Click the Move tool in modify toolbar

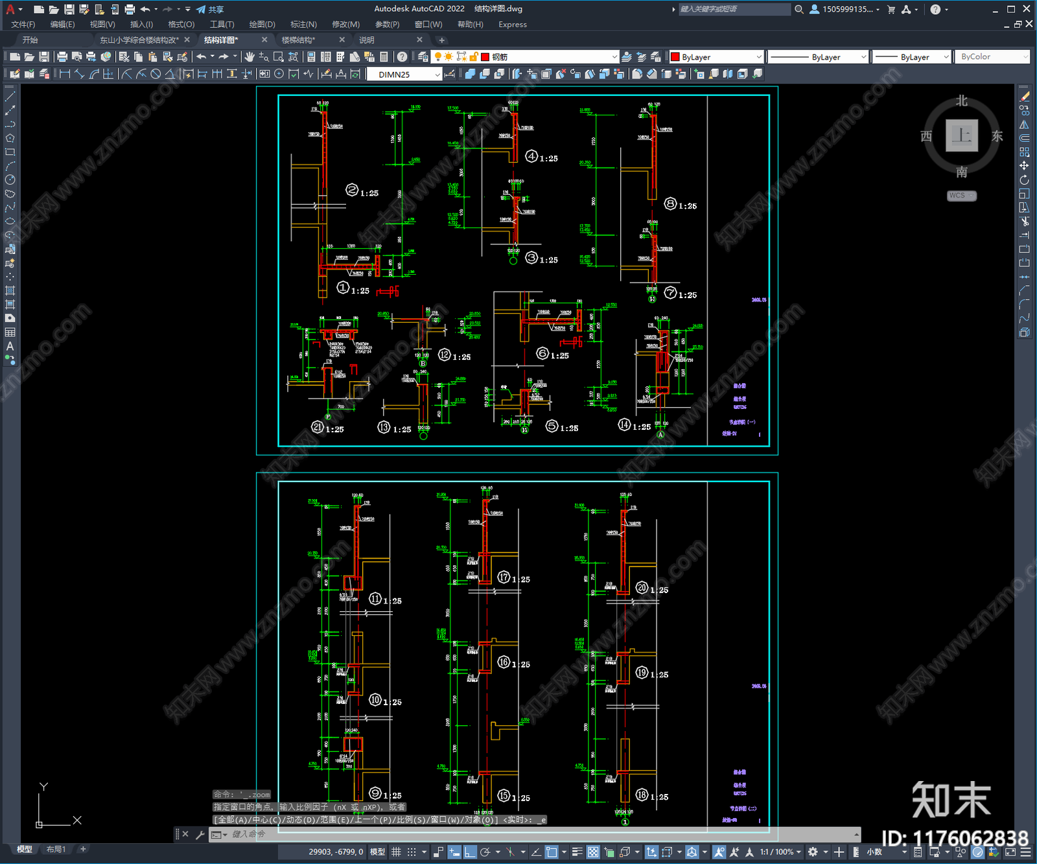pyautogui.click(x=1024, y=166)
